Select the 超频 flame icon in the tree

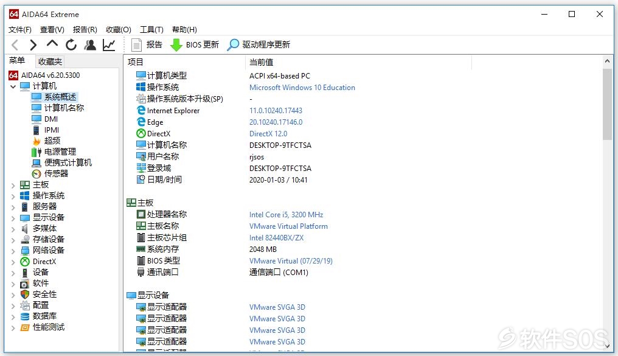[36, 141]
